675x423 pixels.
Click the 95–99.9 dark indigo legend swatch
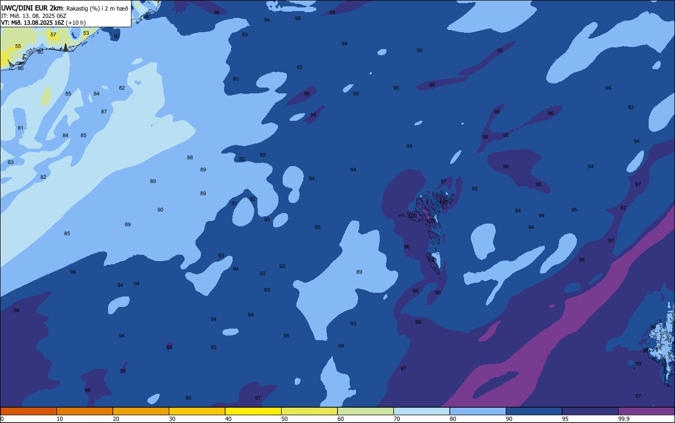590,411
